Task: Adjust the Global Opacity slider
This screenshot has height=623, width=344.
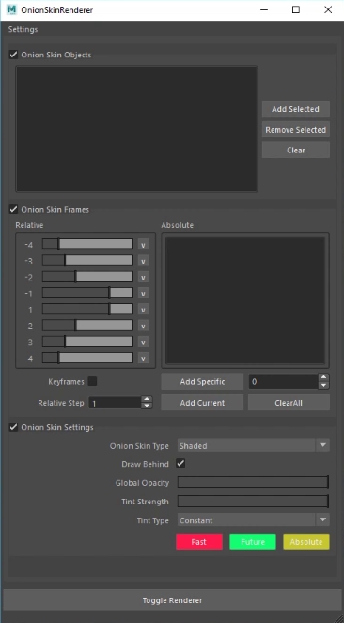Action: pyautogui.click(x=253, y=483)
